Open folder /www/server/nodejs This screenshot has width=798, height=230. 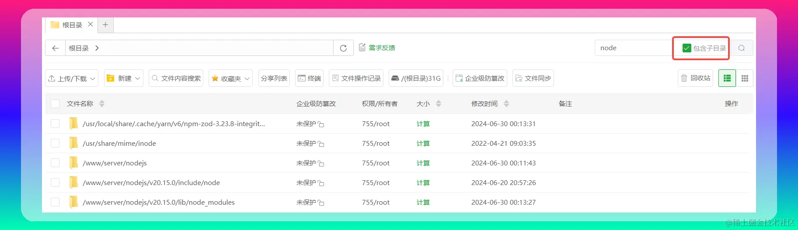(115, 163)
